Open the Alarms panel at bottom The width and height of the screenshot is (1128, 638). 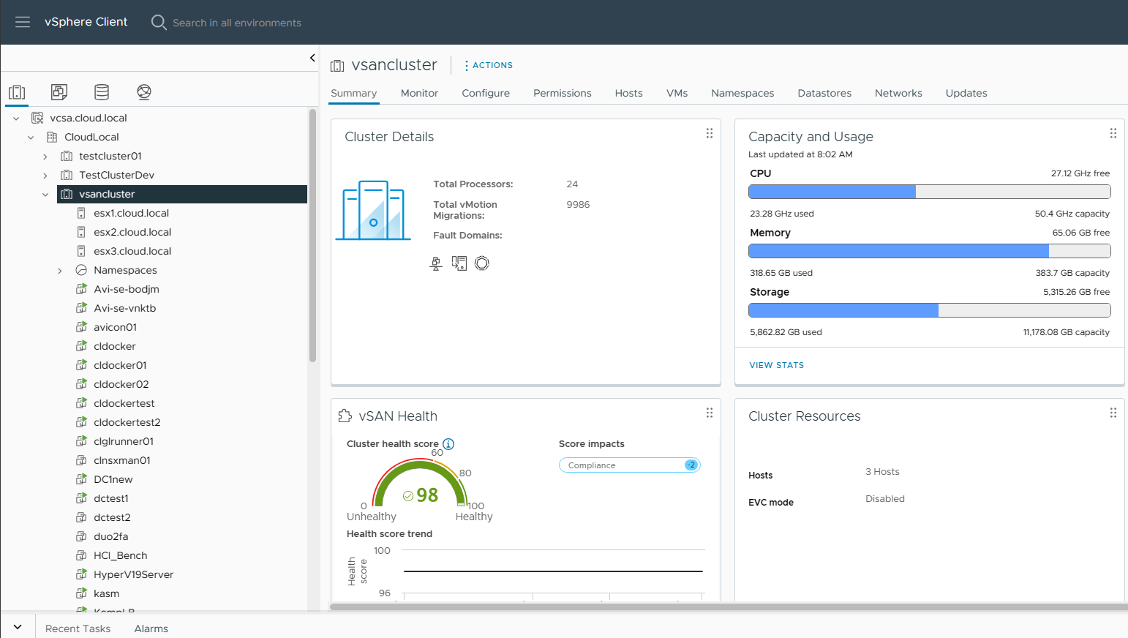click(x=151, y=628)
